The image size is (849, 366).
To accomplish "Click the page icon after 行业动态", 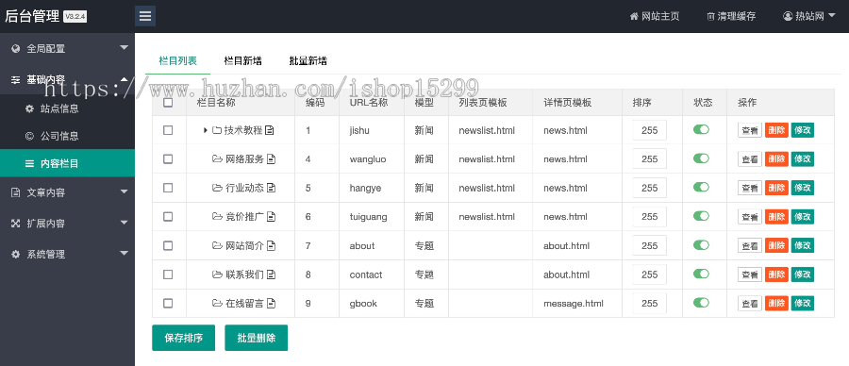I will [272, 188].
